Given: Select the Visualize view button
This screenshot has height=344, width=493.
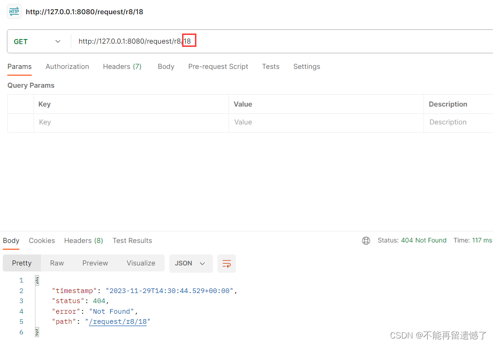Looking at the screenshot, I should pos(141,263).
